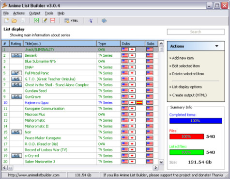
Task: Sort by the Rating column header
Action: [16, 44]
